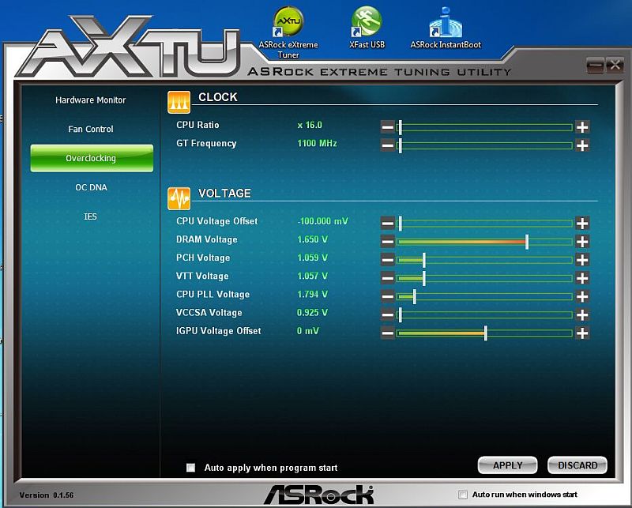Increase PCH Voltage with plus button

point(582,260)
